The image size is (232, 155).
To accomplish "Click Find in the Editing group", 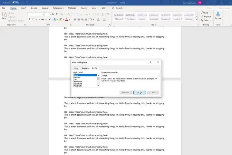I will coord(205,13).
